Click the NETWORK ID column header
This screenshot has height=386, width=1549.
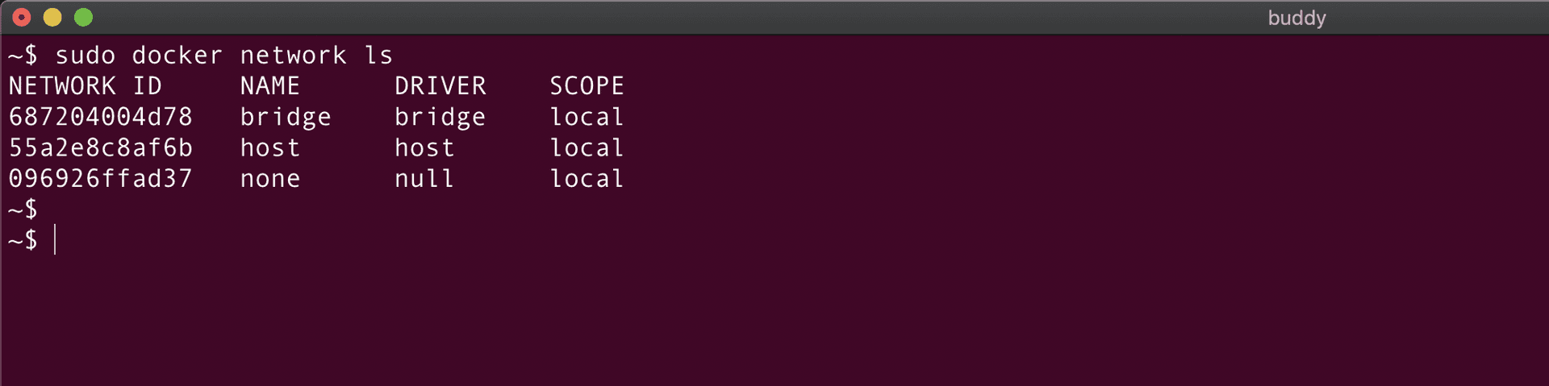coord(85,85)
